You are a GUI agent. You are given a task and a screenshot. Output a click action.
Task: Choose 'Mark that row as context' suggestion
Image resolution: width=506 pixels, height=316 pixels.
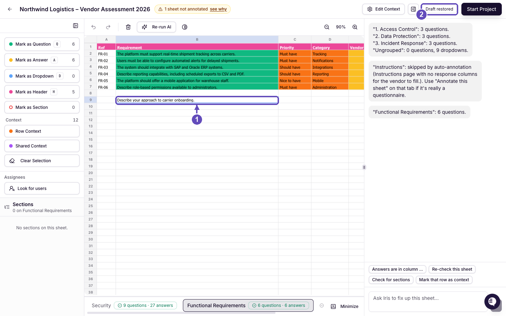(444, 280)
